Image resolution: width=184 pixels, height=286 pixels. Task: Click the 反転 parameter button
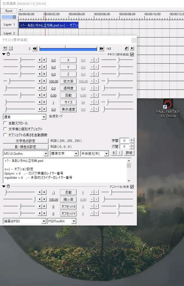(x=68, y=192)
